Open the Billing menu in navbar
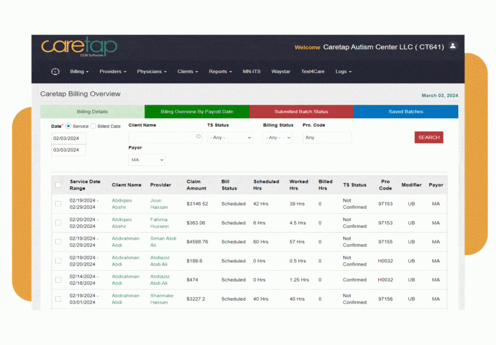Viewport: 496px width, 345px height. coord(79,72)
